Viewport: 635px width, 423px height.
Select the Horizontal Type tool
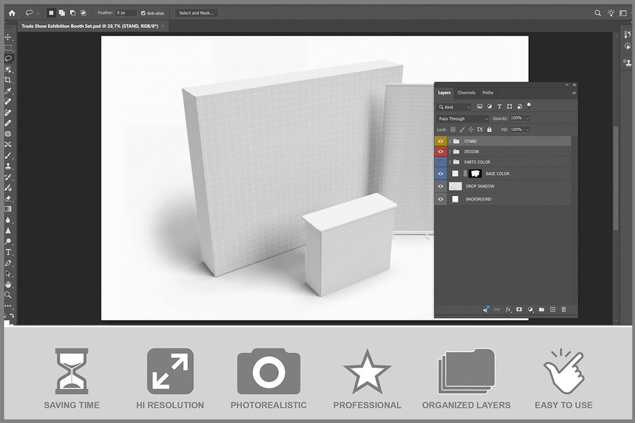pos(8,252)
